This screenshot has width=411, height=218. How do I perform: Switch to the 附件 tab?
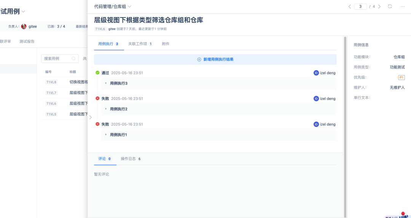click(166, 44)
